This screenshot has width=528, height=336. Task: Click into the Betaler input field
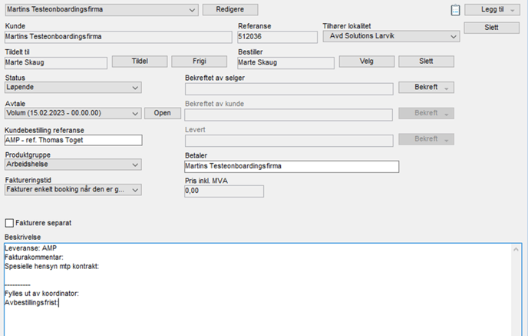(292, 166)
